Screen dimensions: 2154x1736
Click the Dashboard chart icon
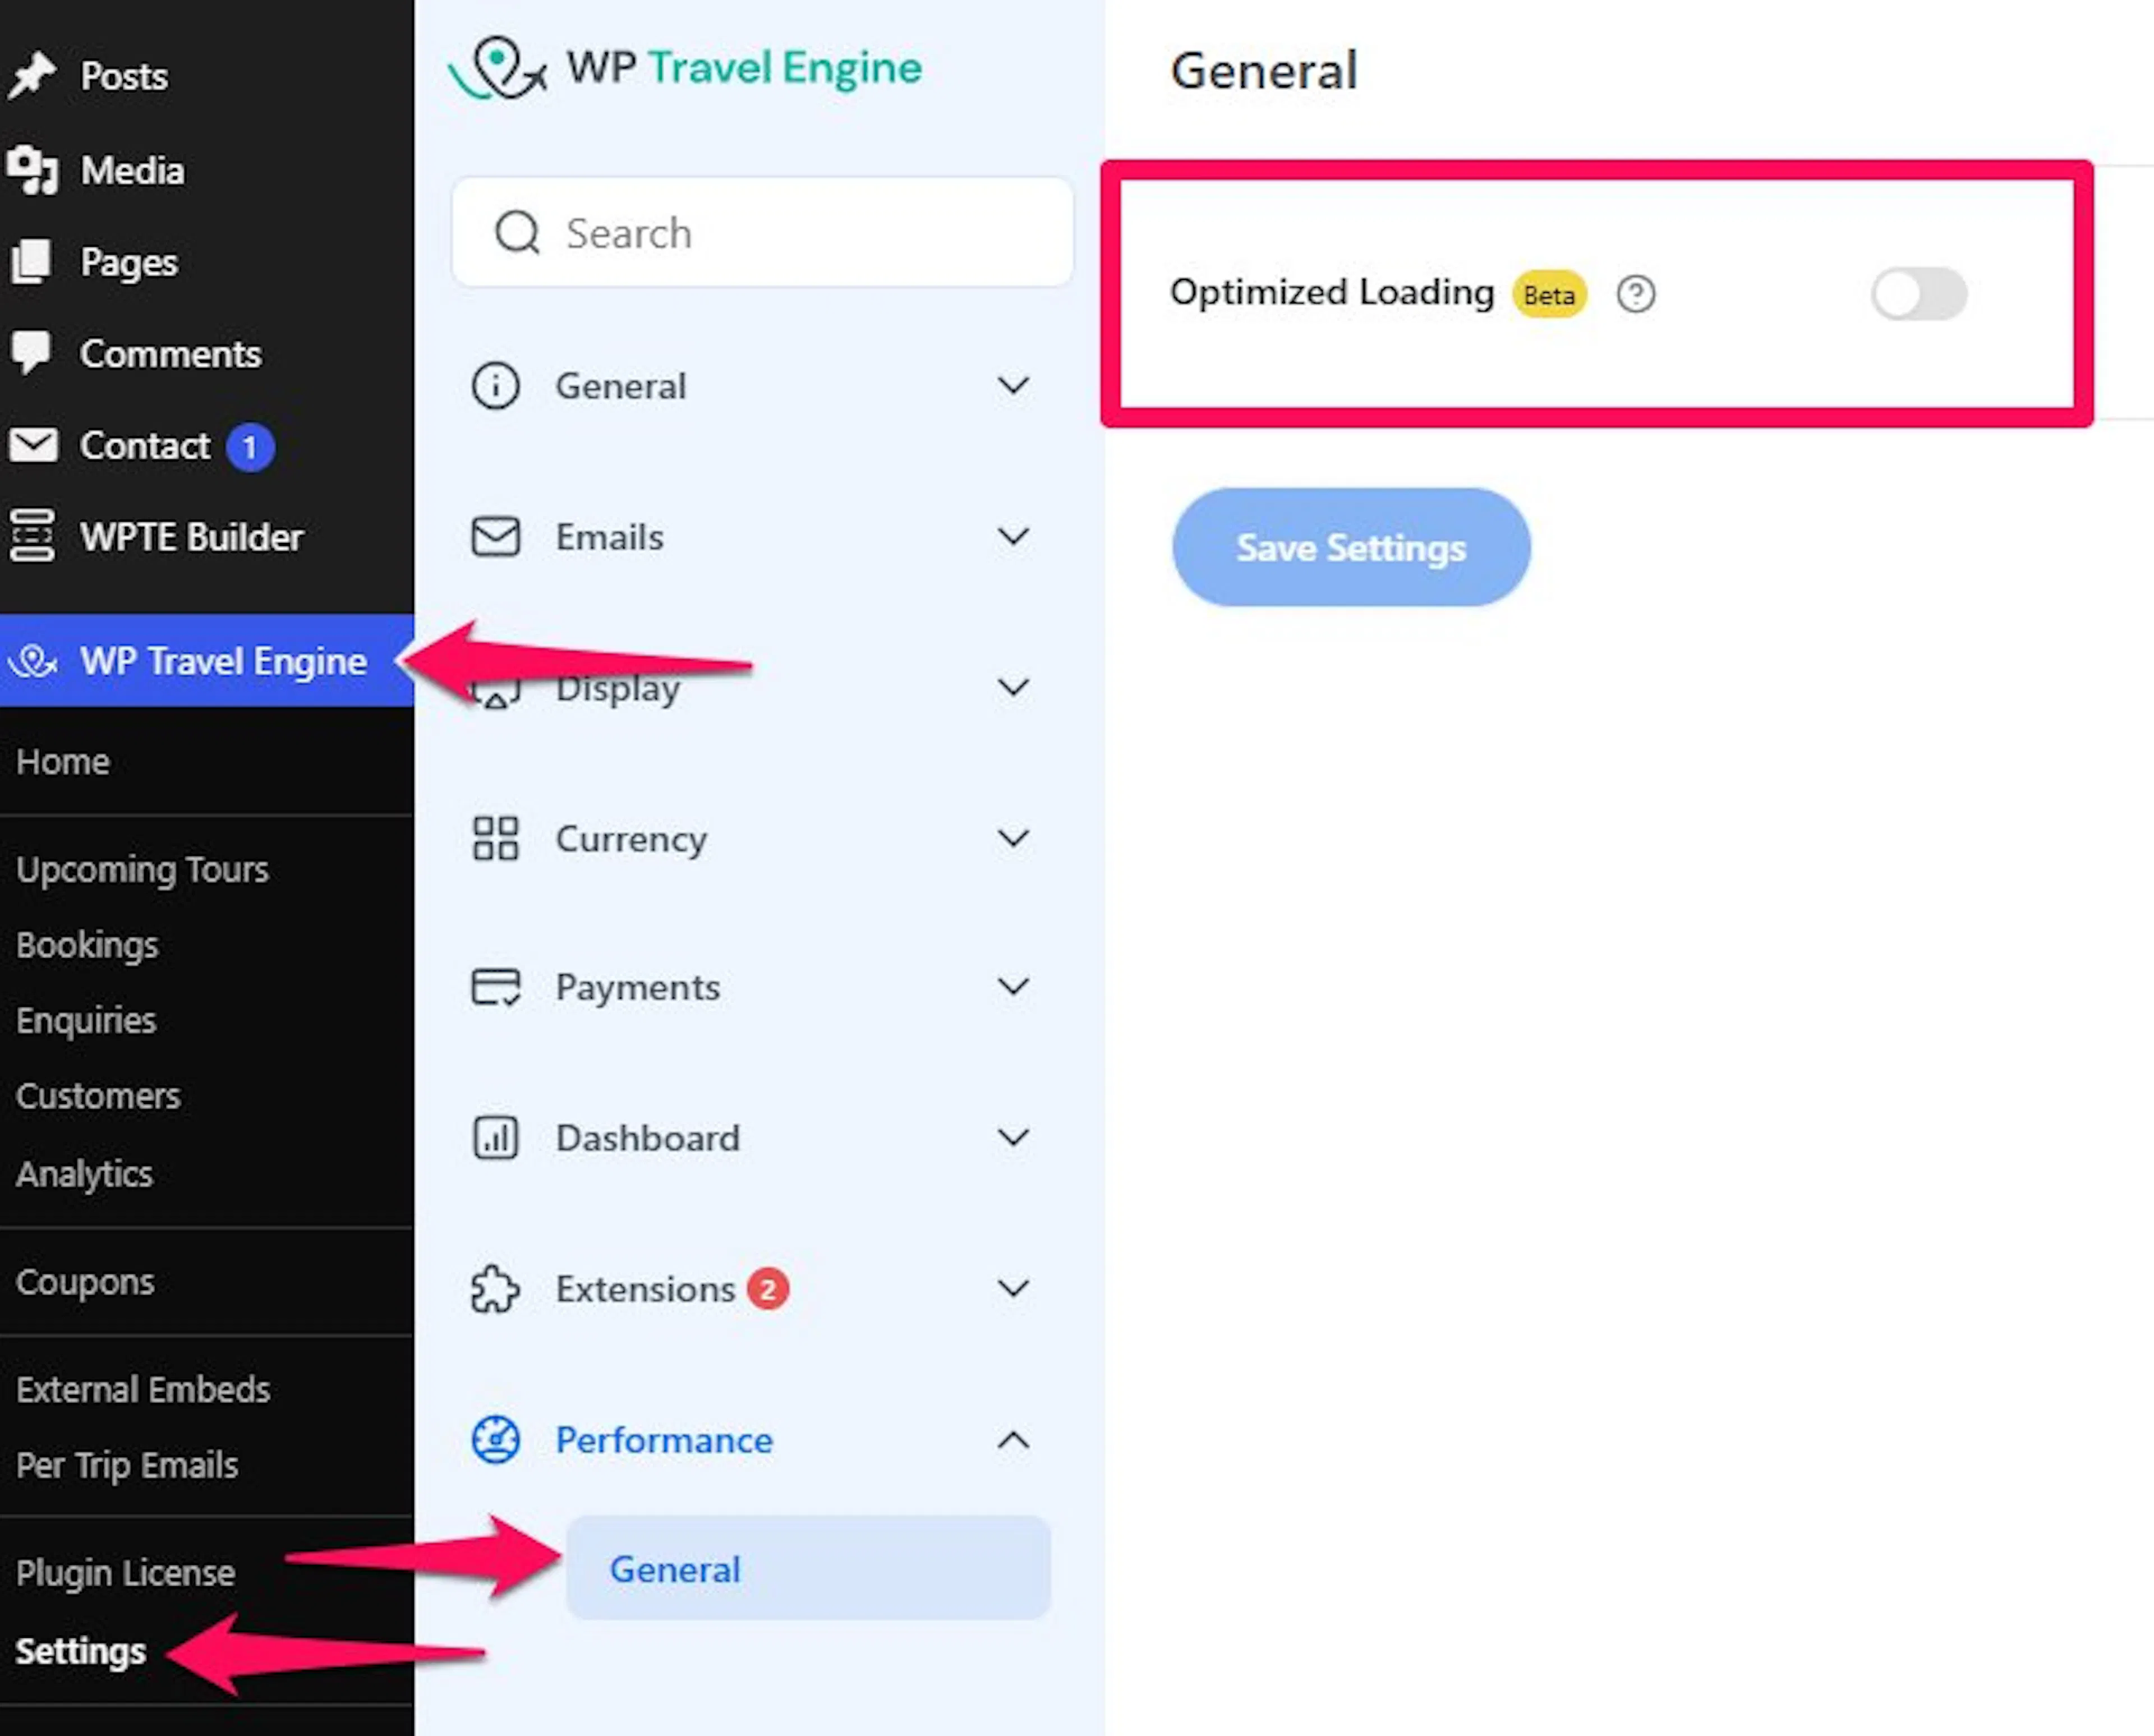pyautogui.click(x=495, y=1138)
